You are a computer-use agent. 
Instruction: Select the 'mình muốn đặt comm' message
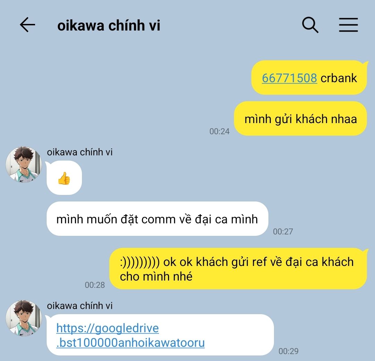click(157, 219)
